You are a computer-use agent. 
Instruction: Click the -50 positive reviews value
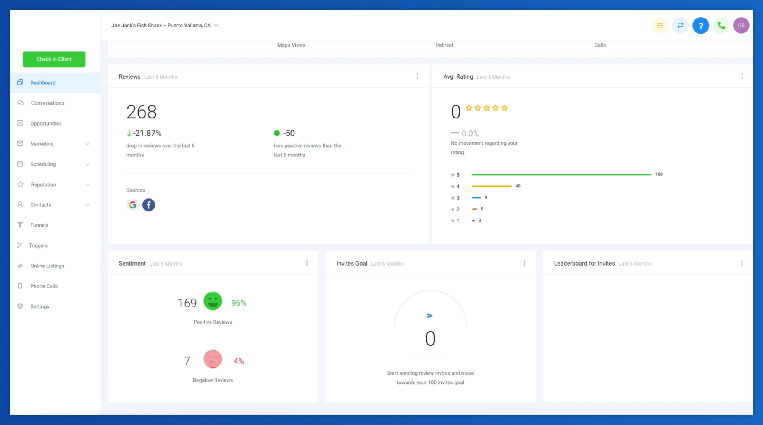(289, 133)
